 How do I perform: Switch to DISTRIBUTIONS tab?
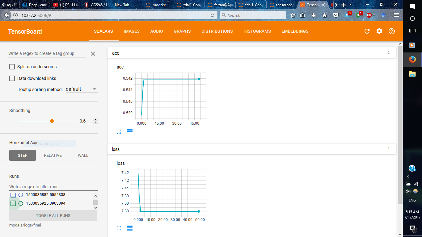(x=217, y=31)
